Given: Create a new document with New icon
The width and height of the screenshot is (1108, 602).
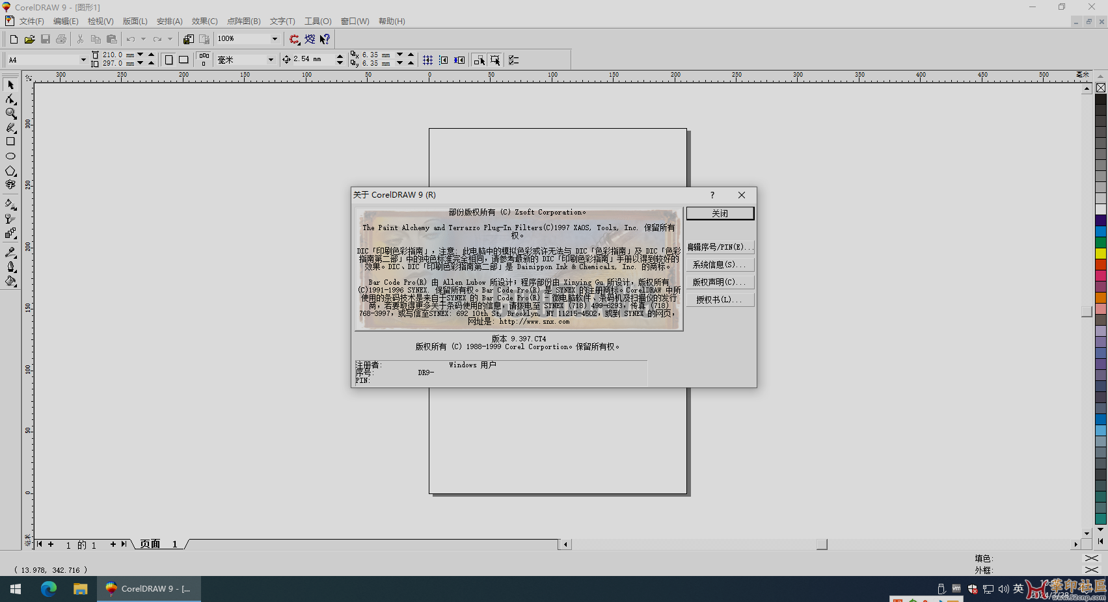Looking at the screenshot, I should 14,39.
